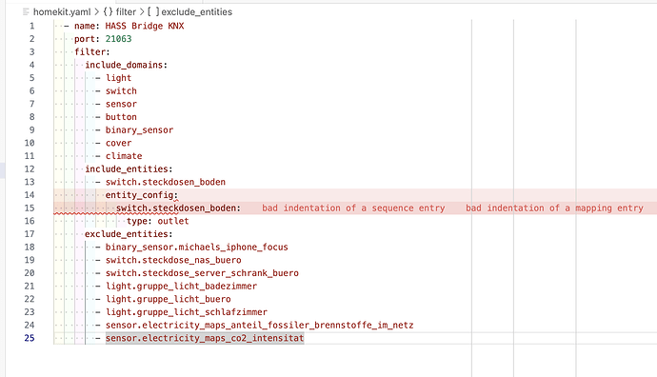
Task: Click the homekit.yaml breadcrumb
Action: pos(62,11)
